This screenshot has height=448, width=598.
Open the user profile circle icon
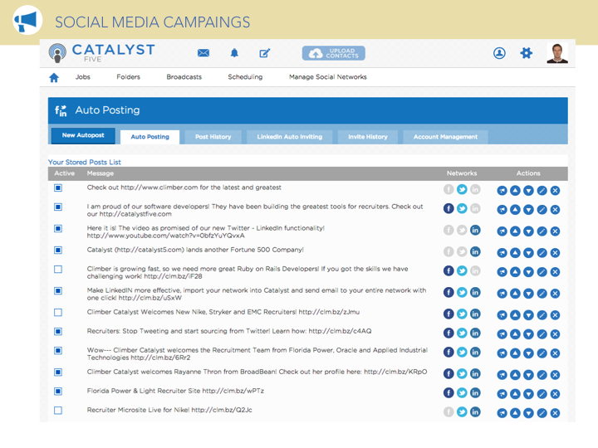499,53
